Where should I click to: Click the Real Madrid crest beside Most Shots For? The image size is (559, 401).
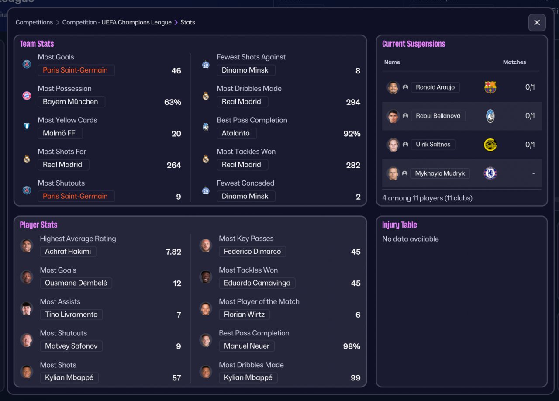pos(27,159)
